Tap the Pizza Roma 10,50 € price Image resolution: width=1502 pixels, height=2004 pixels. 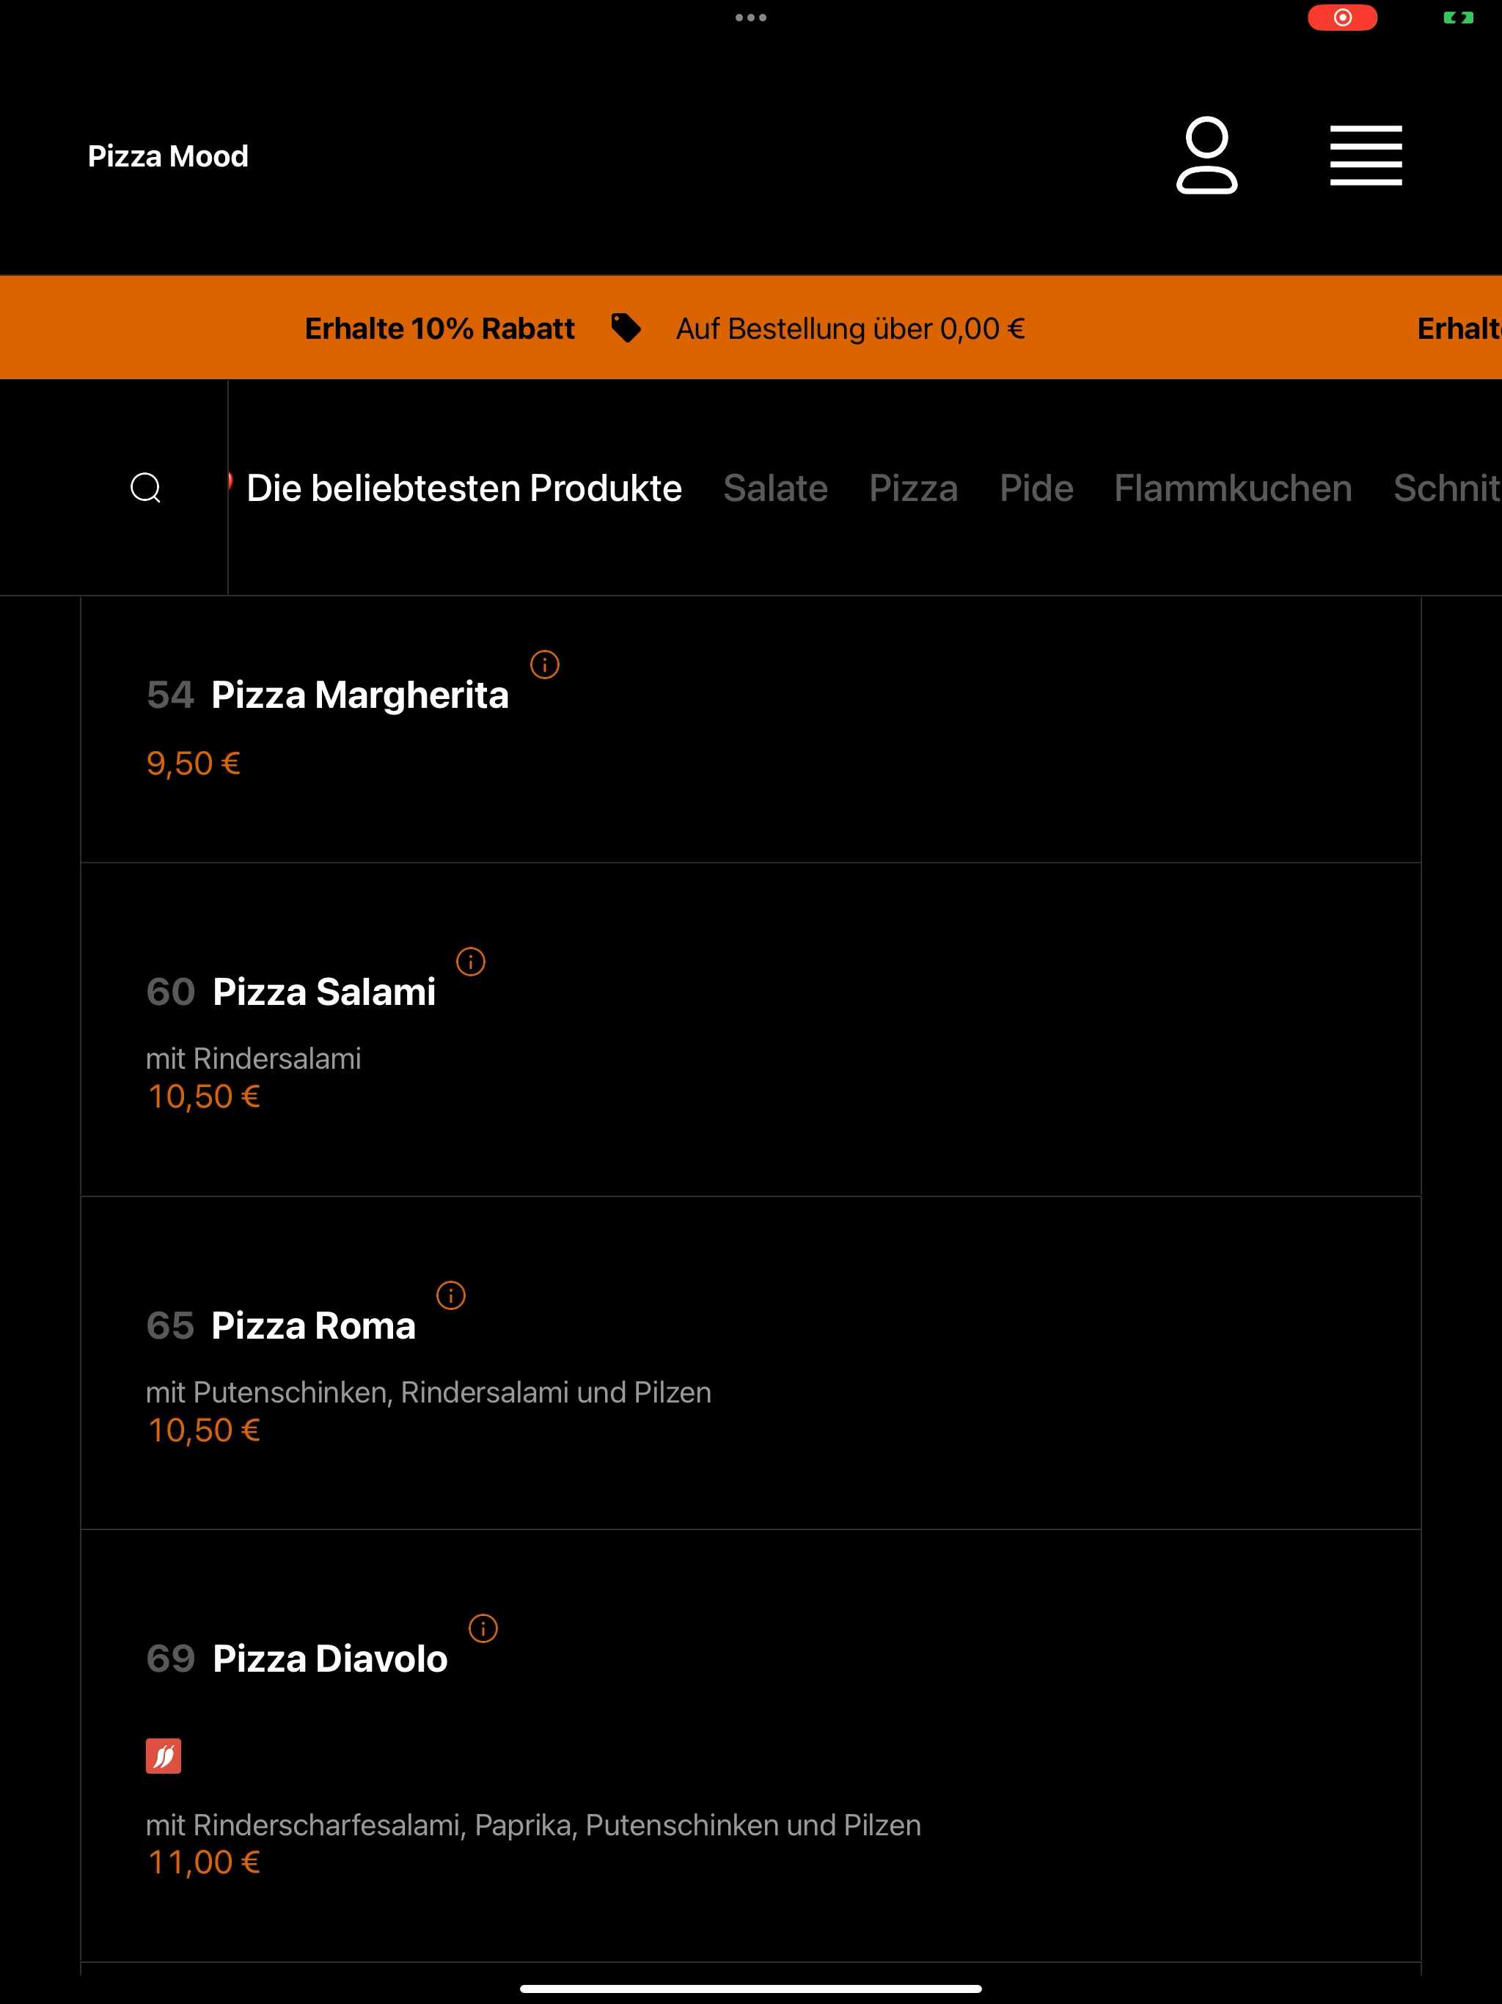[204, 1430]
